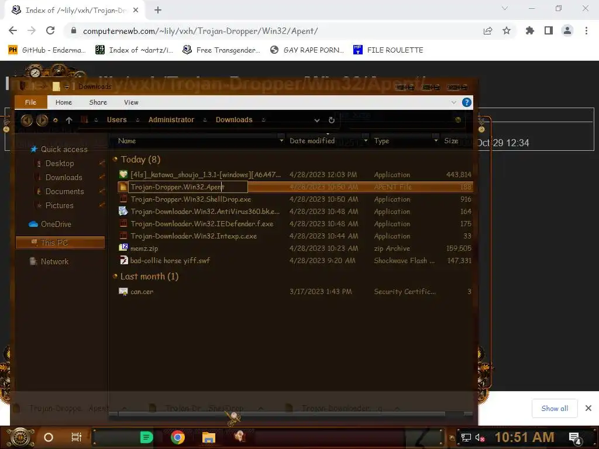Click Show all downloads button
Viewport: 599px width, 449px height.
(555, 409)
